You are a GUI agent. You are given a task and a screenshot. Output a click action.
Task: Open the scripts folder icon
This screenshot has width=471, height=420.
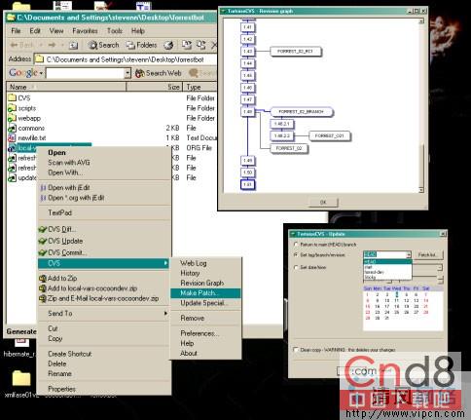(12, 108)
